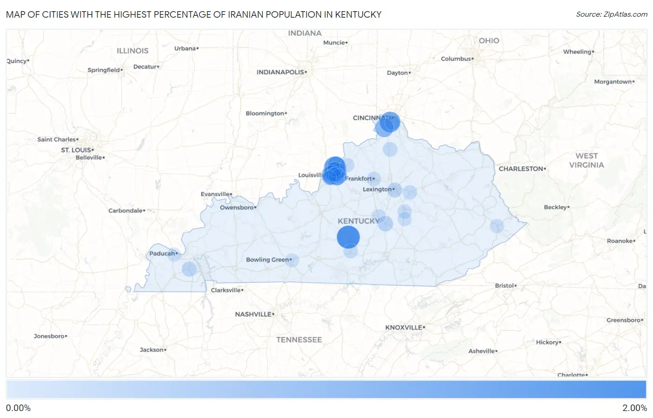Click the bubble between Cincinnati and Lexington

pyautogui.click(x=390, y=149)
